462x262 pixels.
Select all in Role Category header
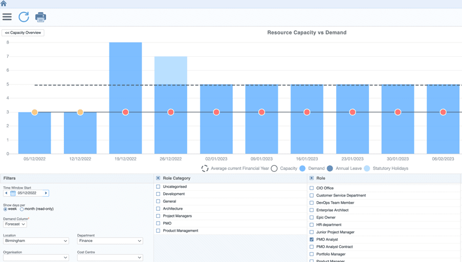(x=158, y=178)
